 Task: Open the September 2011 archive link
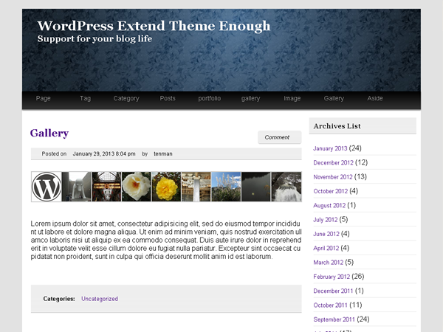pyautogui.click(x=334, y=319)
